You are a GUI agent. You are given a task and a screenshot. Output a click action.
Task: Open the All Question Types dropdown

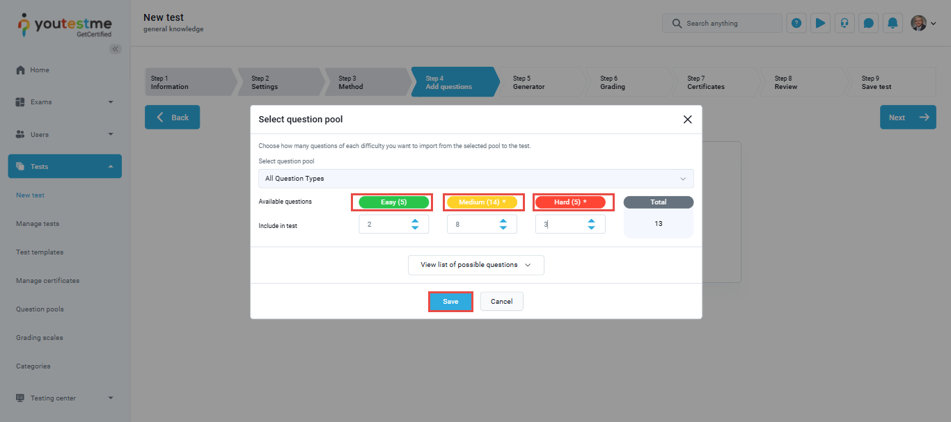pyautogui.click(x=475, y=179)
